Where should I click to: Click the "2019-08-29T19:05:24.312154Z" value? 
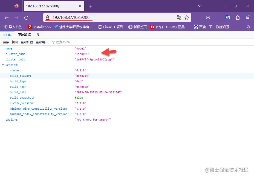point(99,92)
